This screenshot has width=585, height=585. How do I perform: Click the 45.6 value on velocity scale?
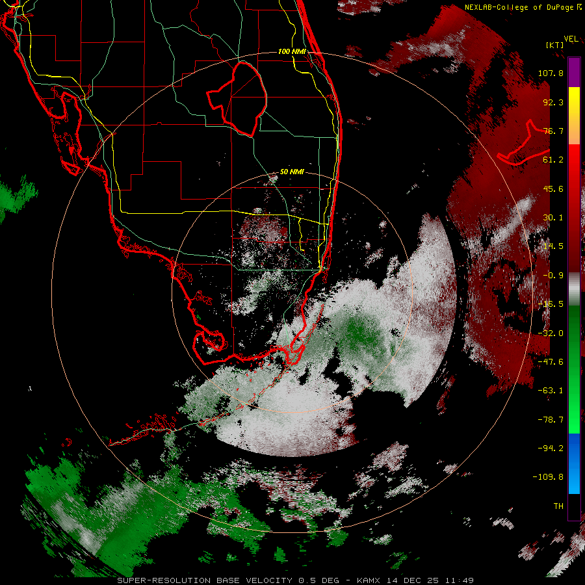point(553,188)
